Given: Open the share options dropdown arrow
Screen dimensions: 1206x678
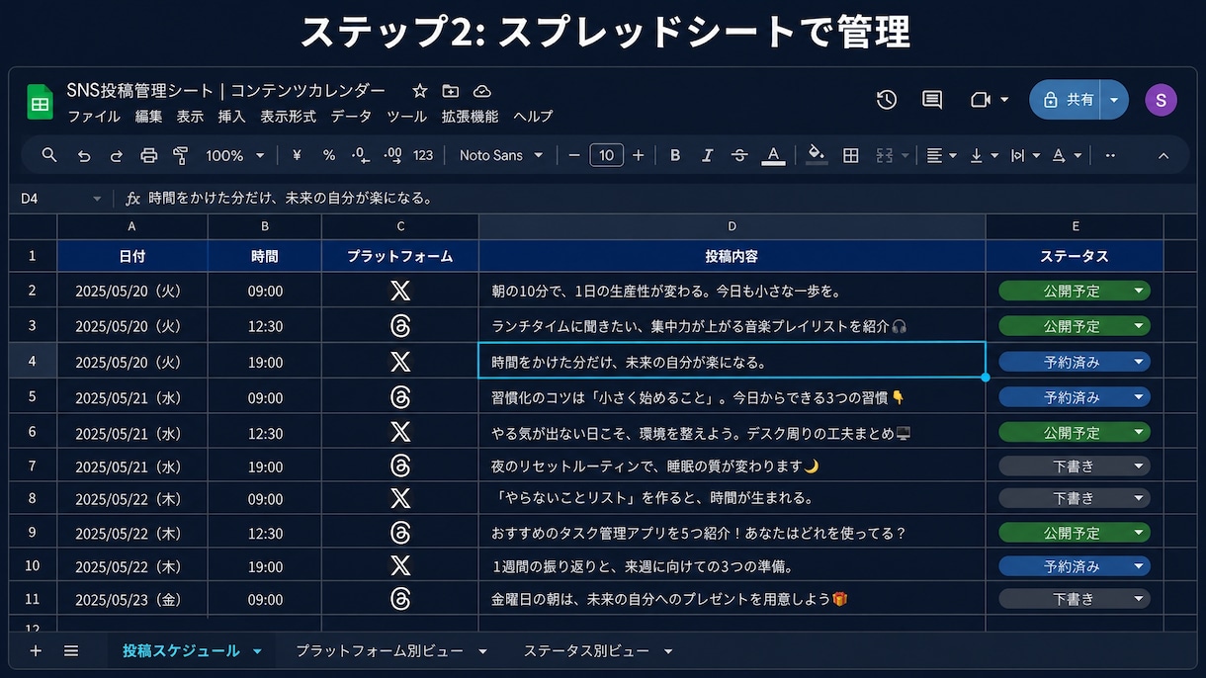Looking at the screenshot, I should point(1115,100).
